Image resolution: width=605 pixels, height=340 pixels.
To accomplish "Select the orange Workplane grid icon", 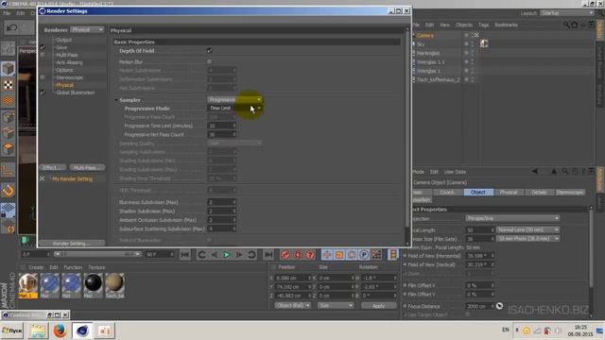I will click(9, 101).
